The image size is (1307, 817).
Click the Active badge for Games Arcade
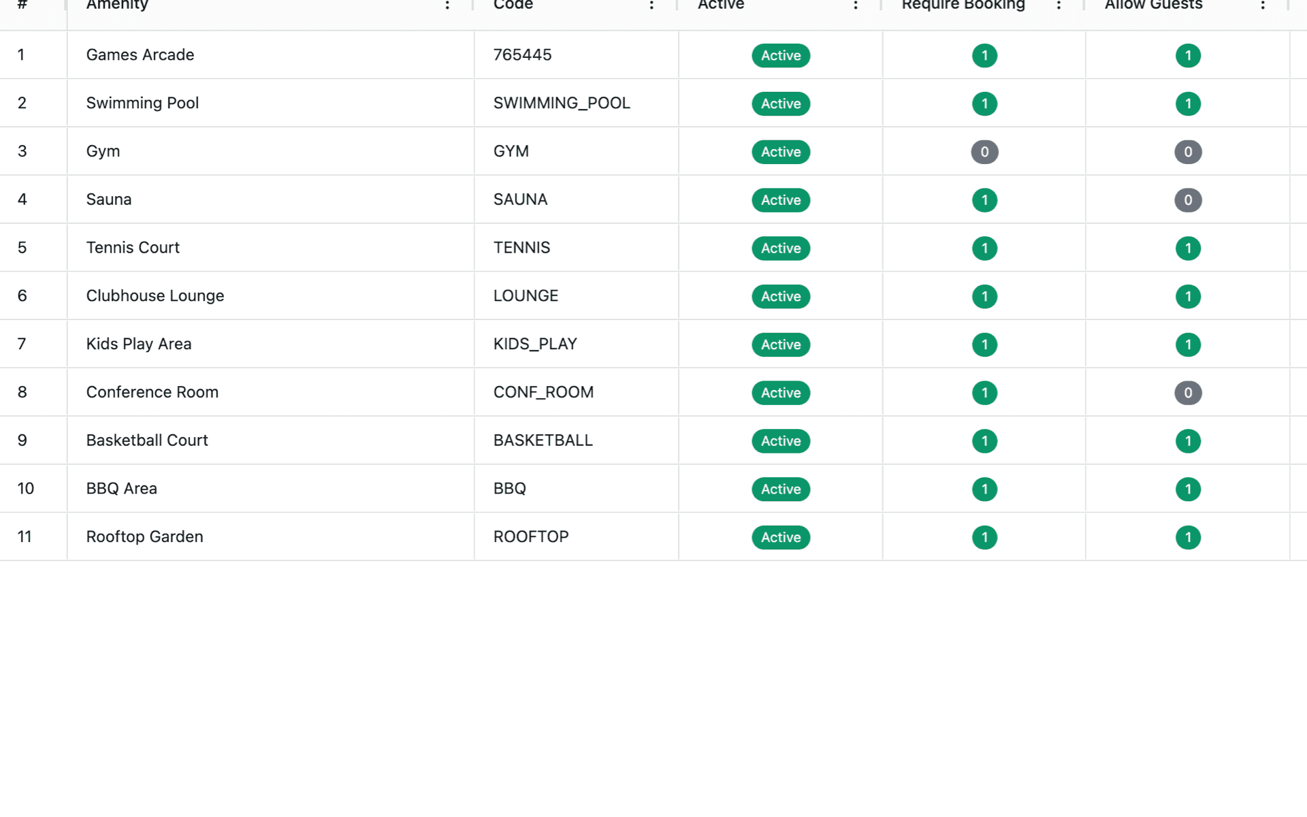pos(781,55)
